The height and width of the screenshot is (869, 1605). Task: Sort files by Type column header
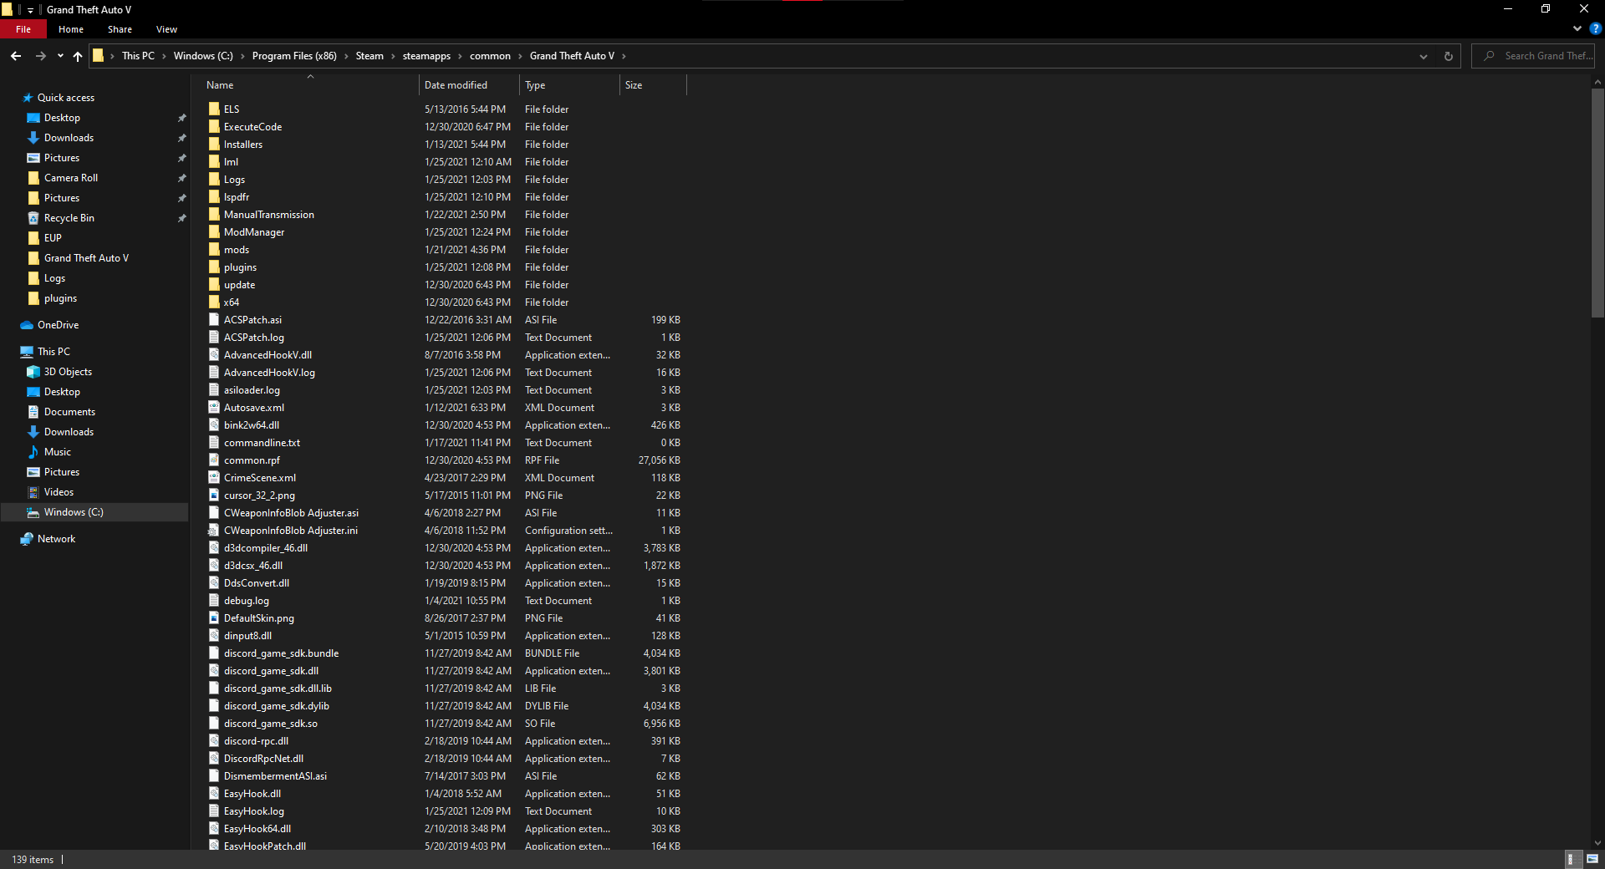(569, 85)
